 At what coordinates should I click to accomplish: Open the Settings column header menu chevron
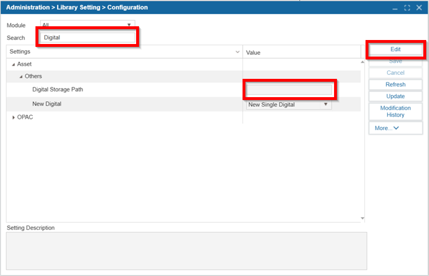[237, 51]
